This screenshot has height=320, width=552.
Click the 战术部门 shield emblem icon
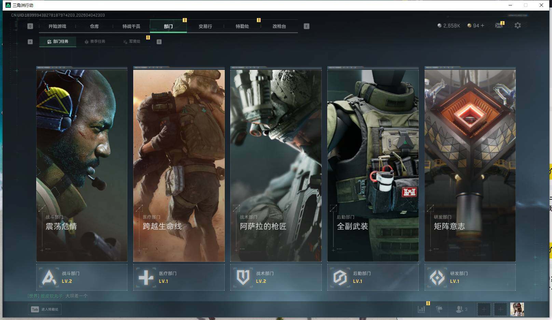[x=243, y=277]
